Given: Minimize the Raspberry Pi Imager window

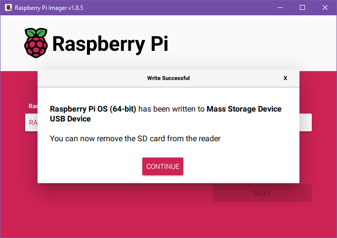Looking at the screenshot, I should point(280,7).
